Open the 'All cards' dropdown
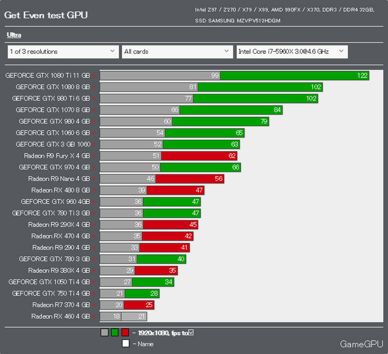 [x=177, y=52]
